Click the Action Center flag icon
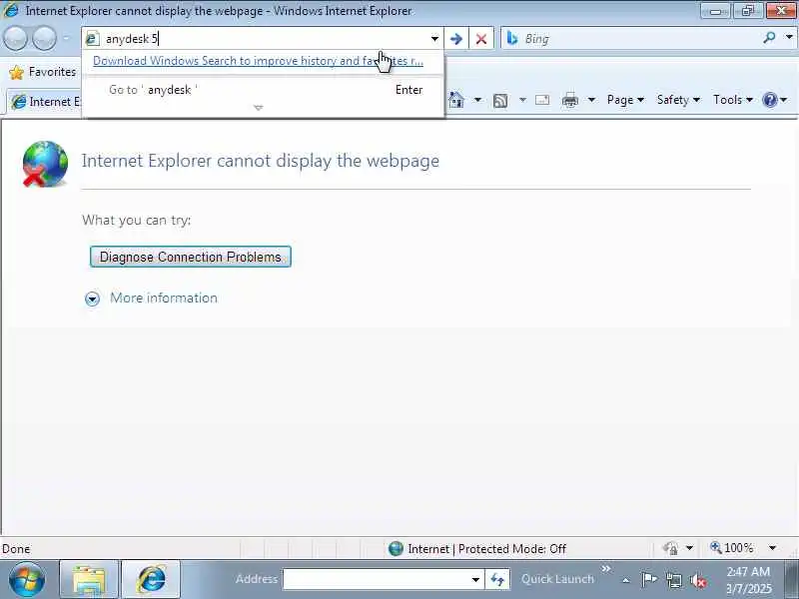 point(648,580)
